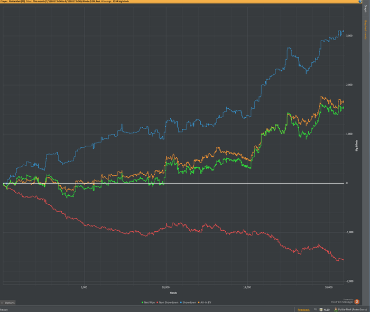This screenshot has width=370, height=312.
Task: Toggle the Net Won green legend marker
Action: coord(143,302)
